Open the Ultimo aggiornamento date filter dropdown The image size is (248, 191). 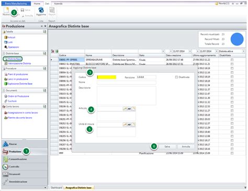point(217,51)
